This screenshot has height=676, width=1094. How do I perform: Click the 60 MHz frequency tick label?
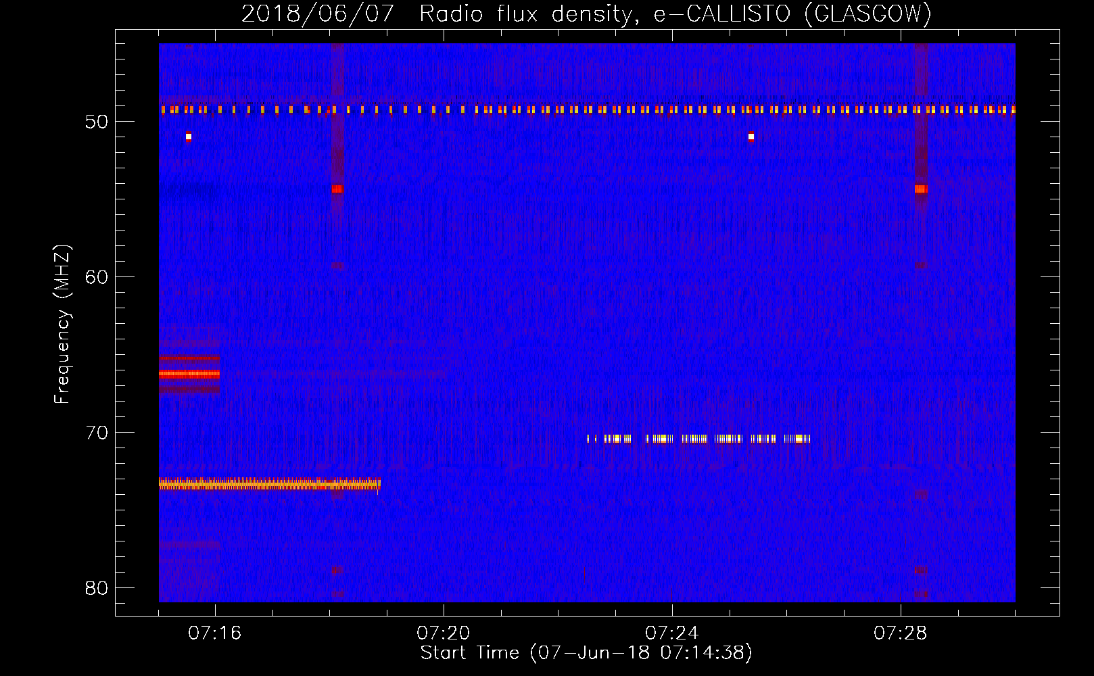click(x=97, y=277)
